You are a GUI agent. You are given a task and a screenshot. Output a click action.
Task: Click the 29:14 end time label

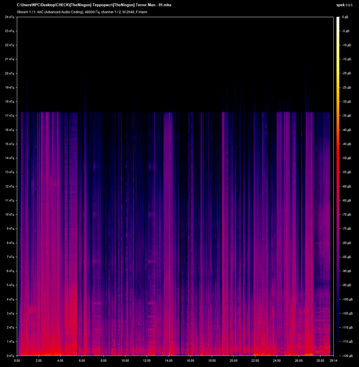click(333, 361)
